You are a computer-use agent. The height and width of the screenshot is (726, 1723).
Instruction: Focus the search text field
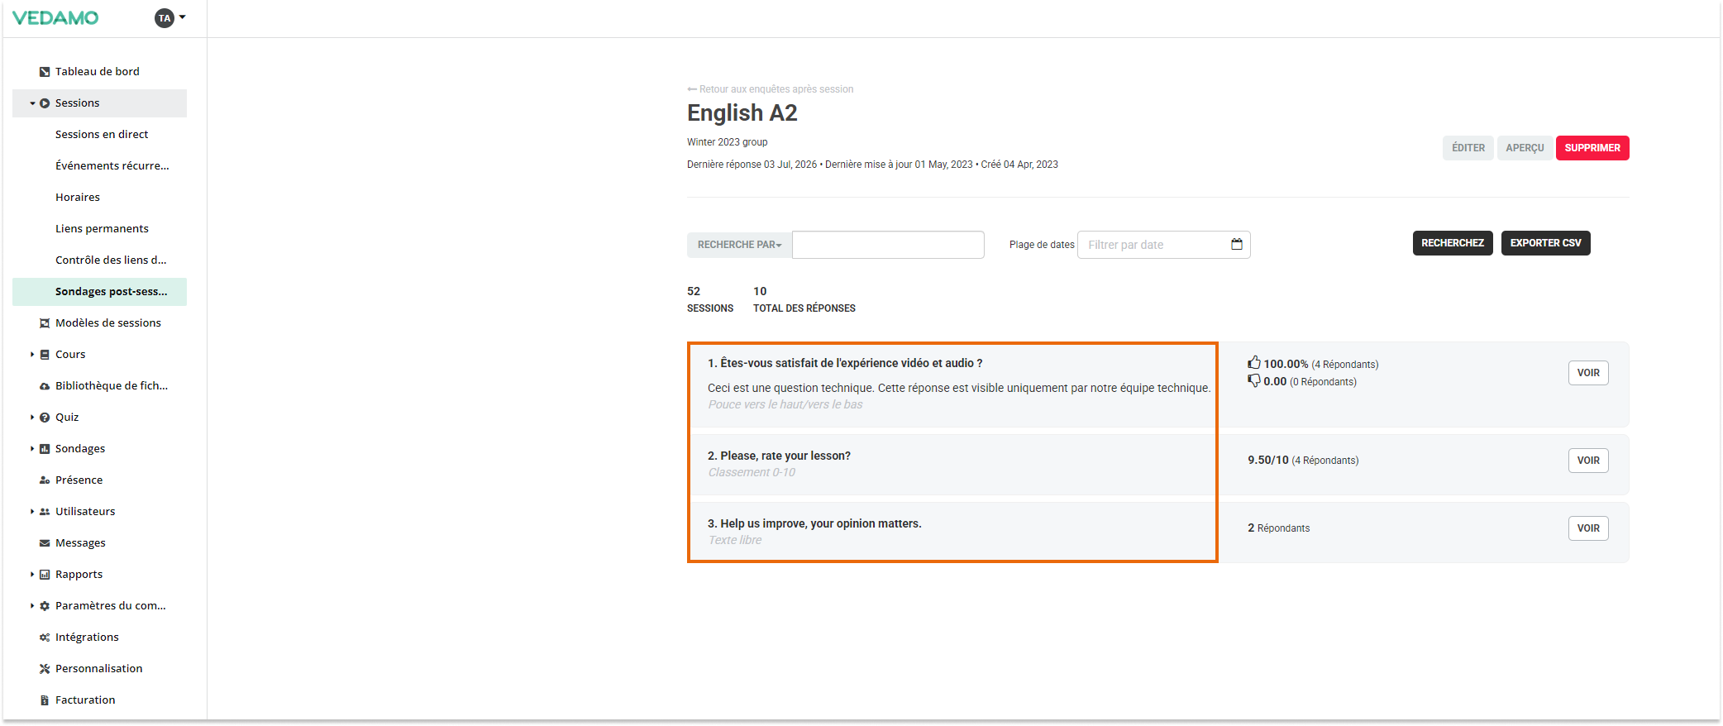[x=888, y=245]
